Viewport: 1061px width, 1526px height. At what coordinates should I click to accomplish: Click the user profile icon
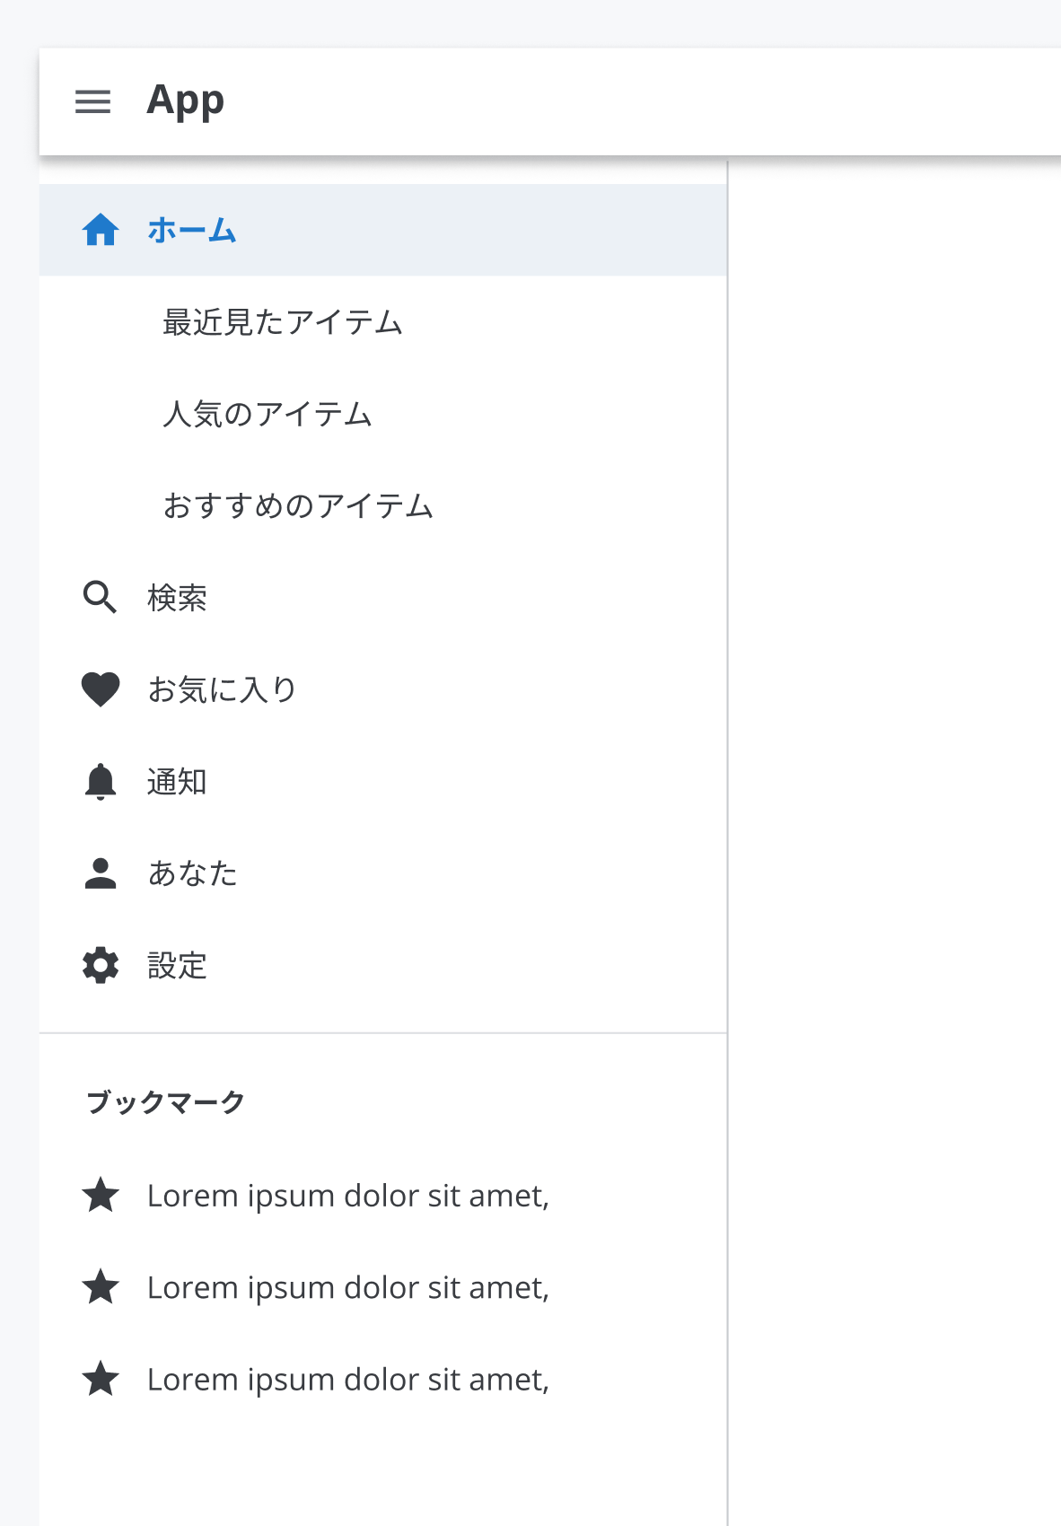101,873
